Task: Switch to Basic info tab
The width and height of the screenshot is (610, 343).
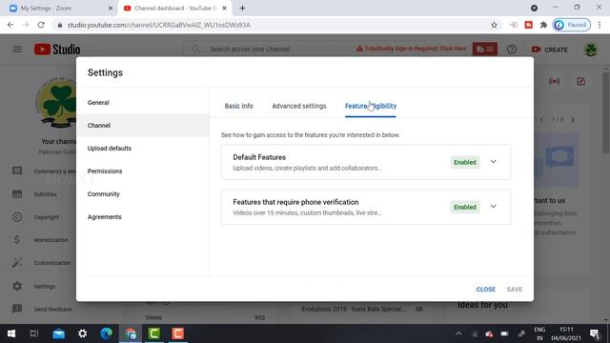Action: [238, 106]
